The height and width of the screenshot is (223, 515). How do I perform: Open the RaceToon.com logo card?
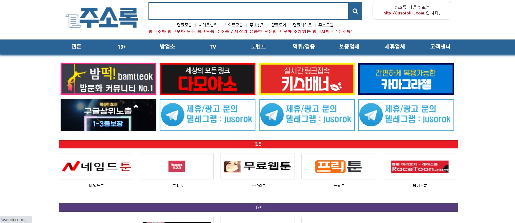tap(419, 166)
